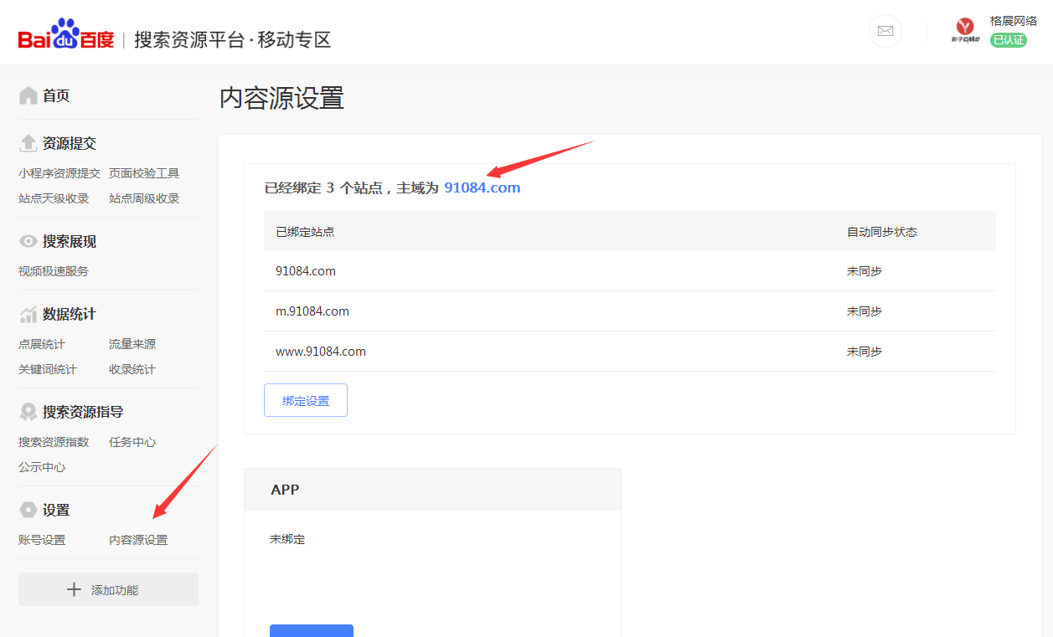Image resolution: width=1053 pixels, height=637 pixels.
Task: Open the 91084.com main domain link
Action: (x=482, y=188)
